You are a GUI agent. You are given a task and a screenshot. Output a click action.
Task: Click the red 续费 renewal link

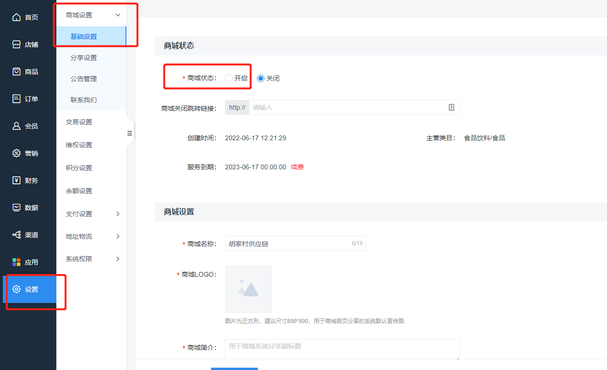click(297, 167)
